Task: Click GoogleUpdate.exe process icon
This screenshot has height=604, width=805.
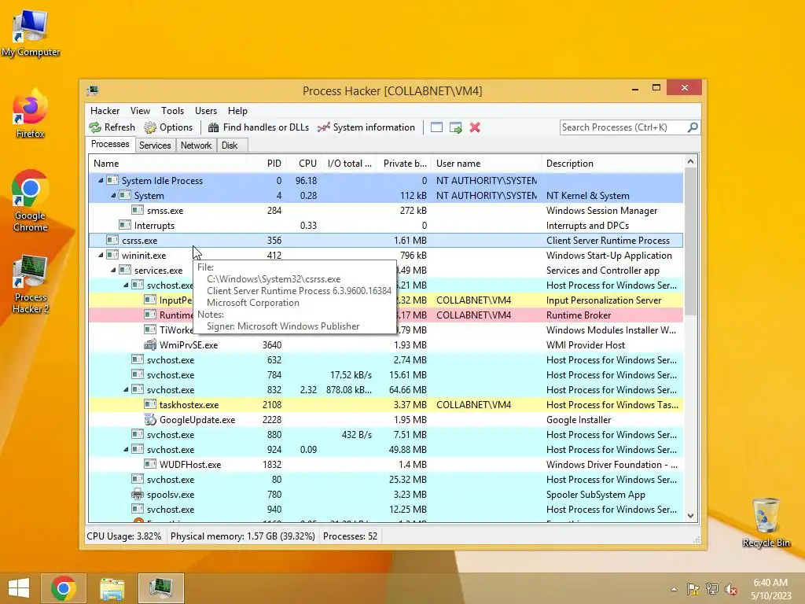Action: click(x=150, y=420)
